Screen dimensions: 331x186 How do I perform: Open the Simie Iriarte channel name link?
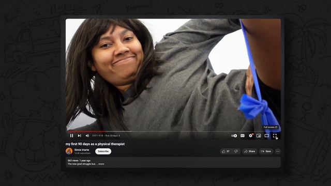pos(82,150)
